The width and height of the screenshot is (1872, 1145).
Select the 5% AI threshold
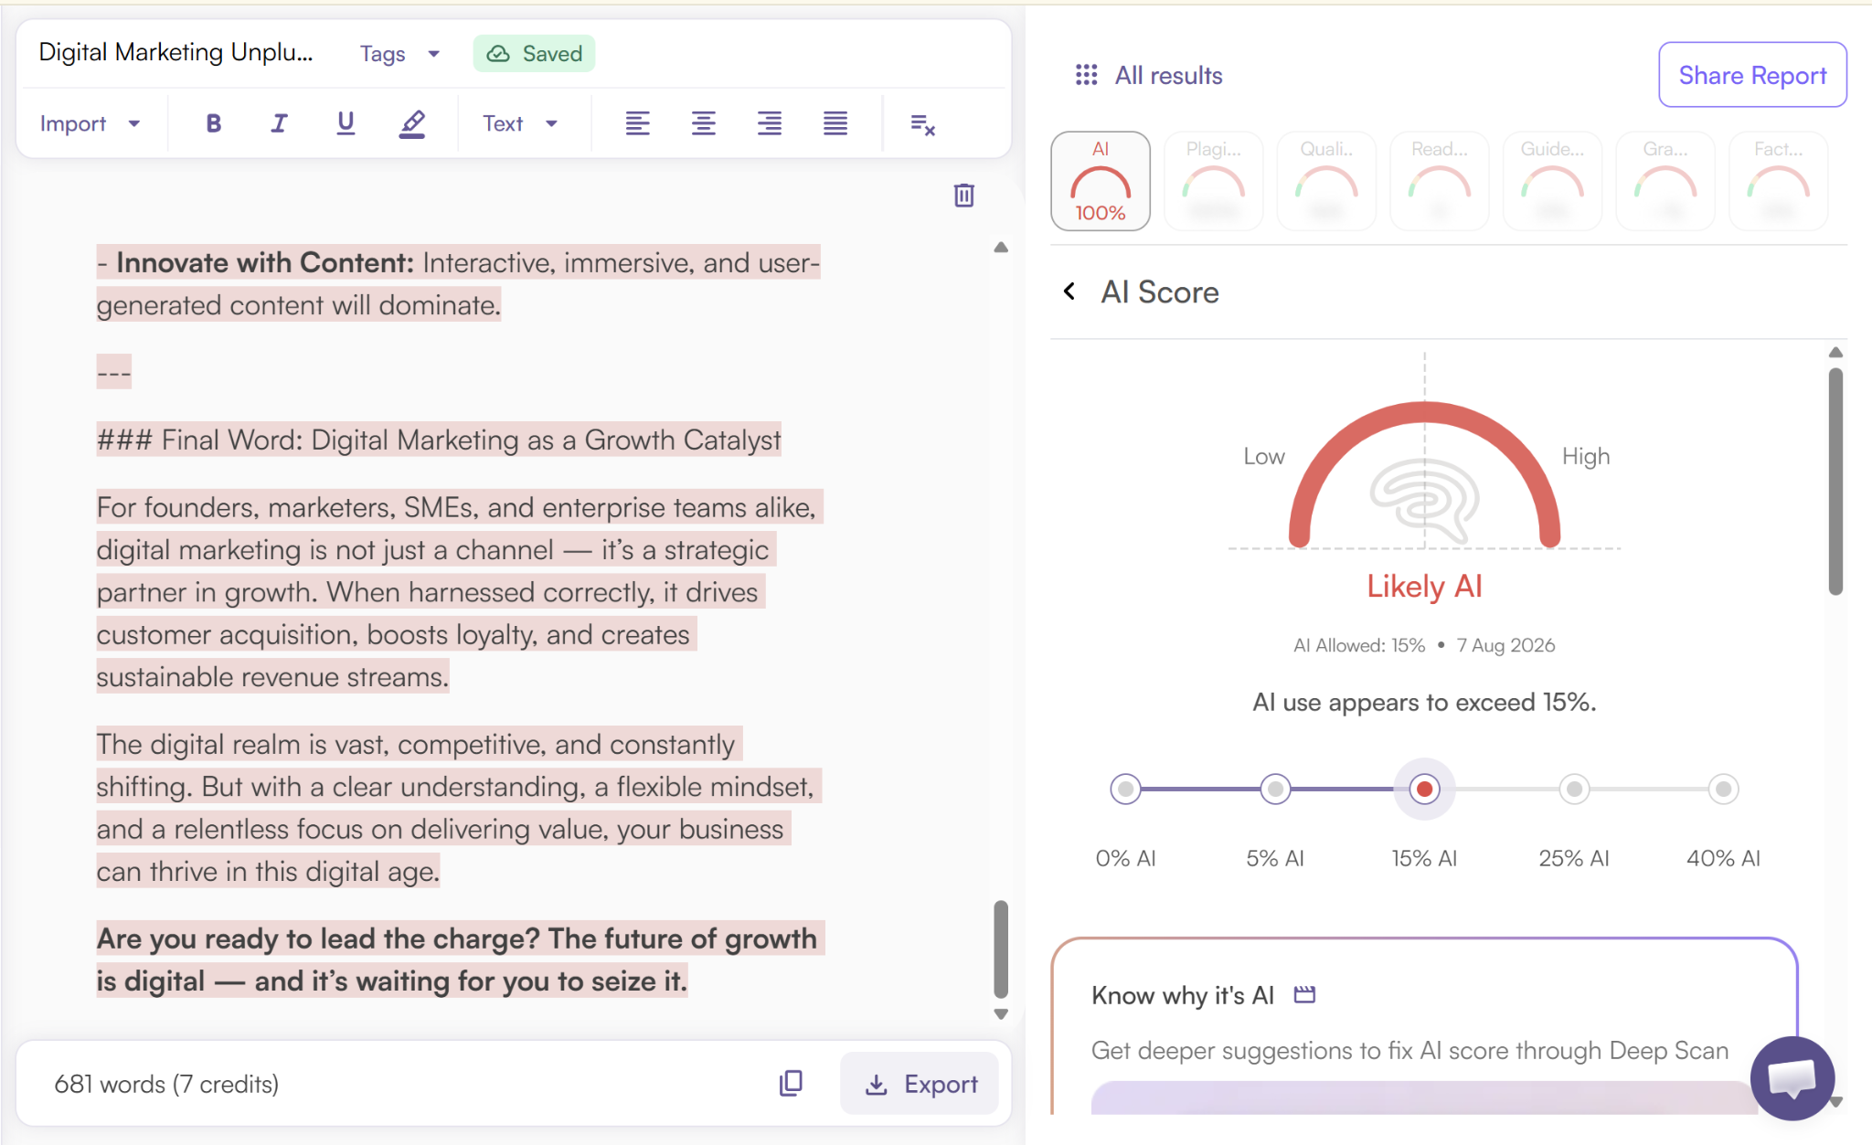coord(1275,789)
